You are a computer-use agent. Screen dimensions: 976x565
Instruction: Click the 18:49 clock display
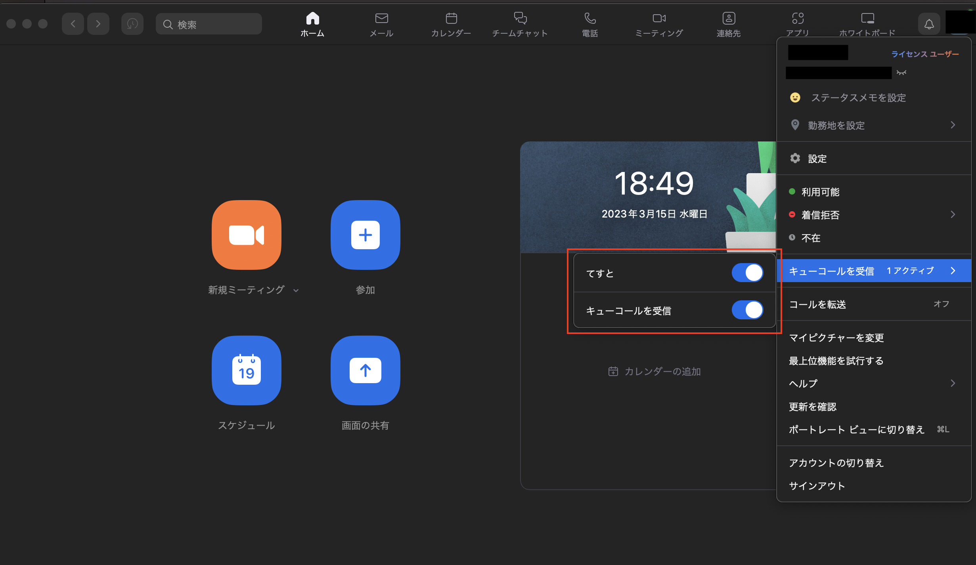pyautogui.click(x=654, y=183)
